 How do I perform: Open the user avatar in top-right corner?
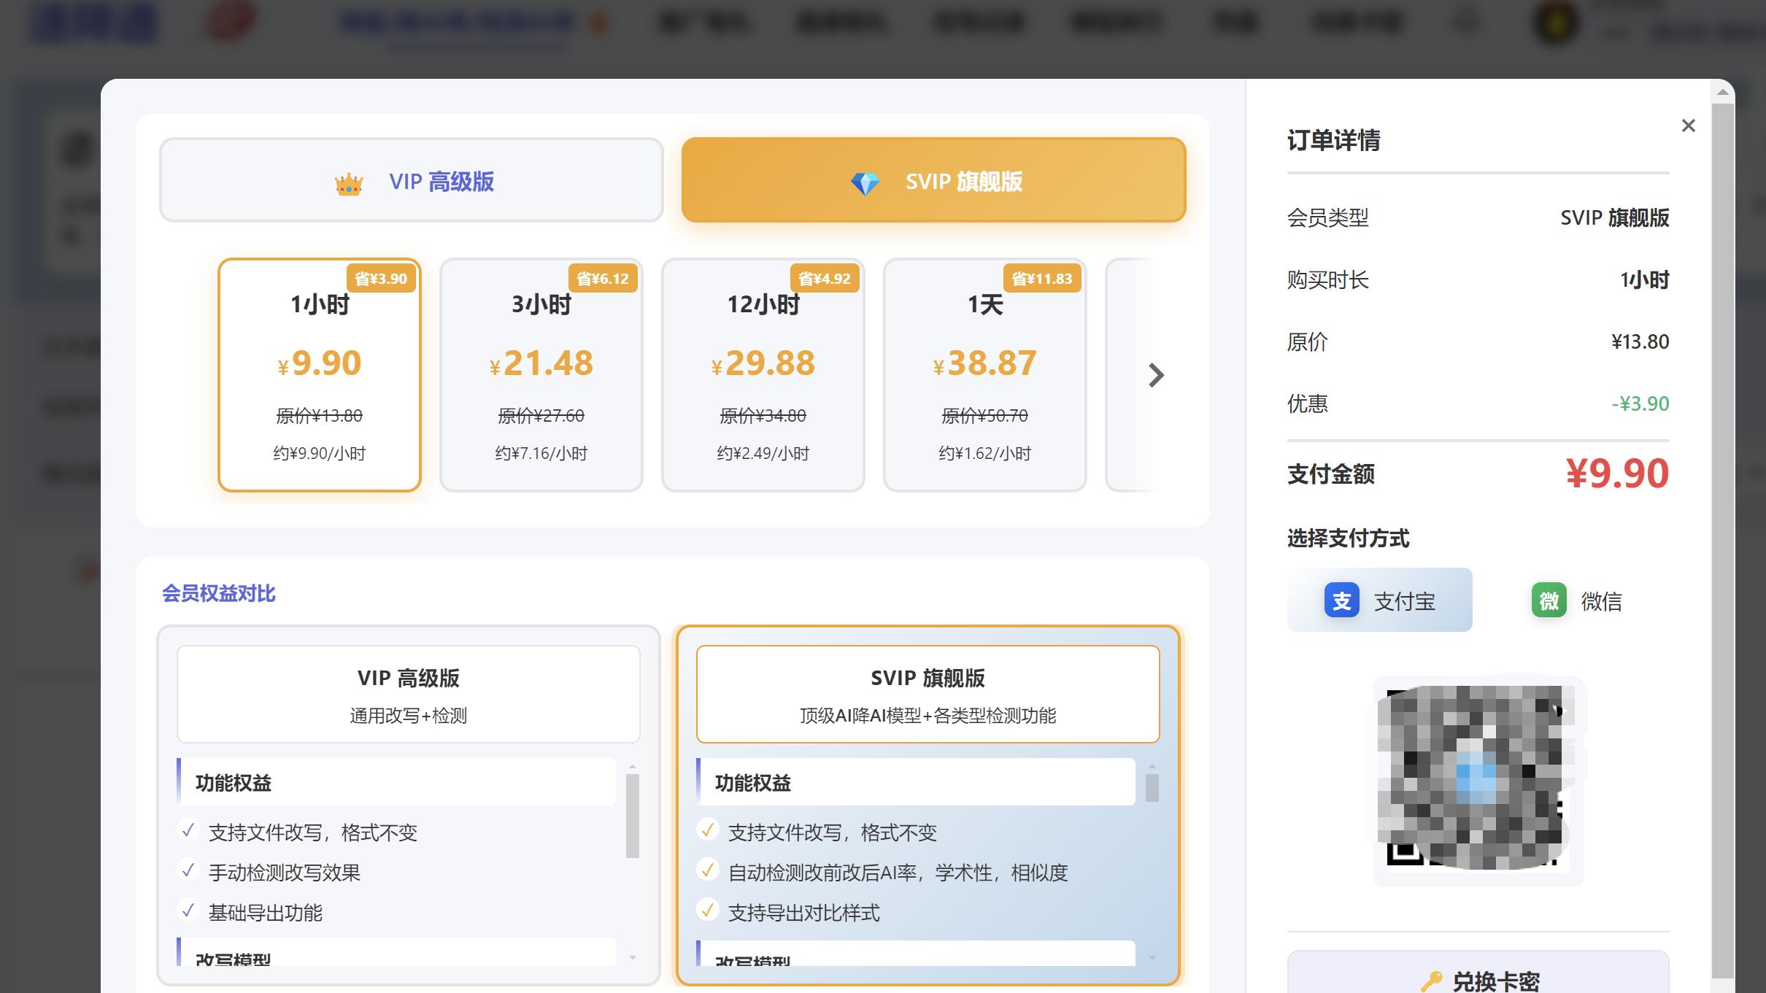(1555, 22)
